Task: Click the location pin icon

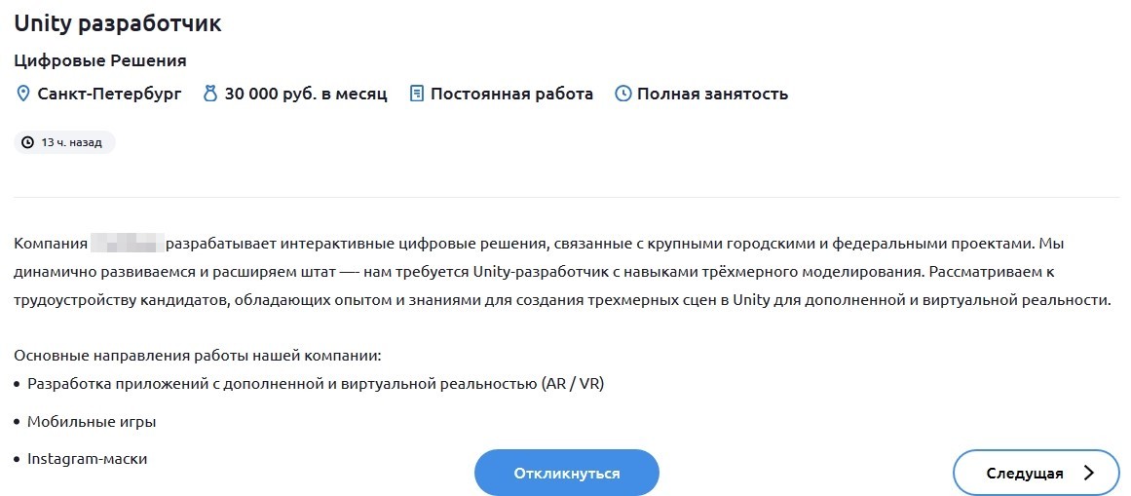Action: point(23,95)
